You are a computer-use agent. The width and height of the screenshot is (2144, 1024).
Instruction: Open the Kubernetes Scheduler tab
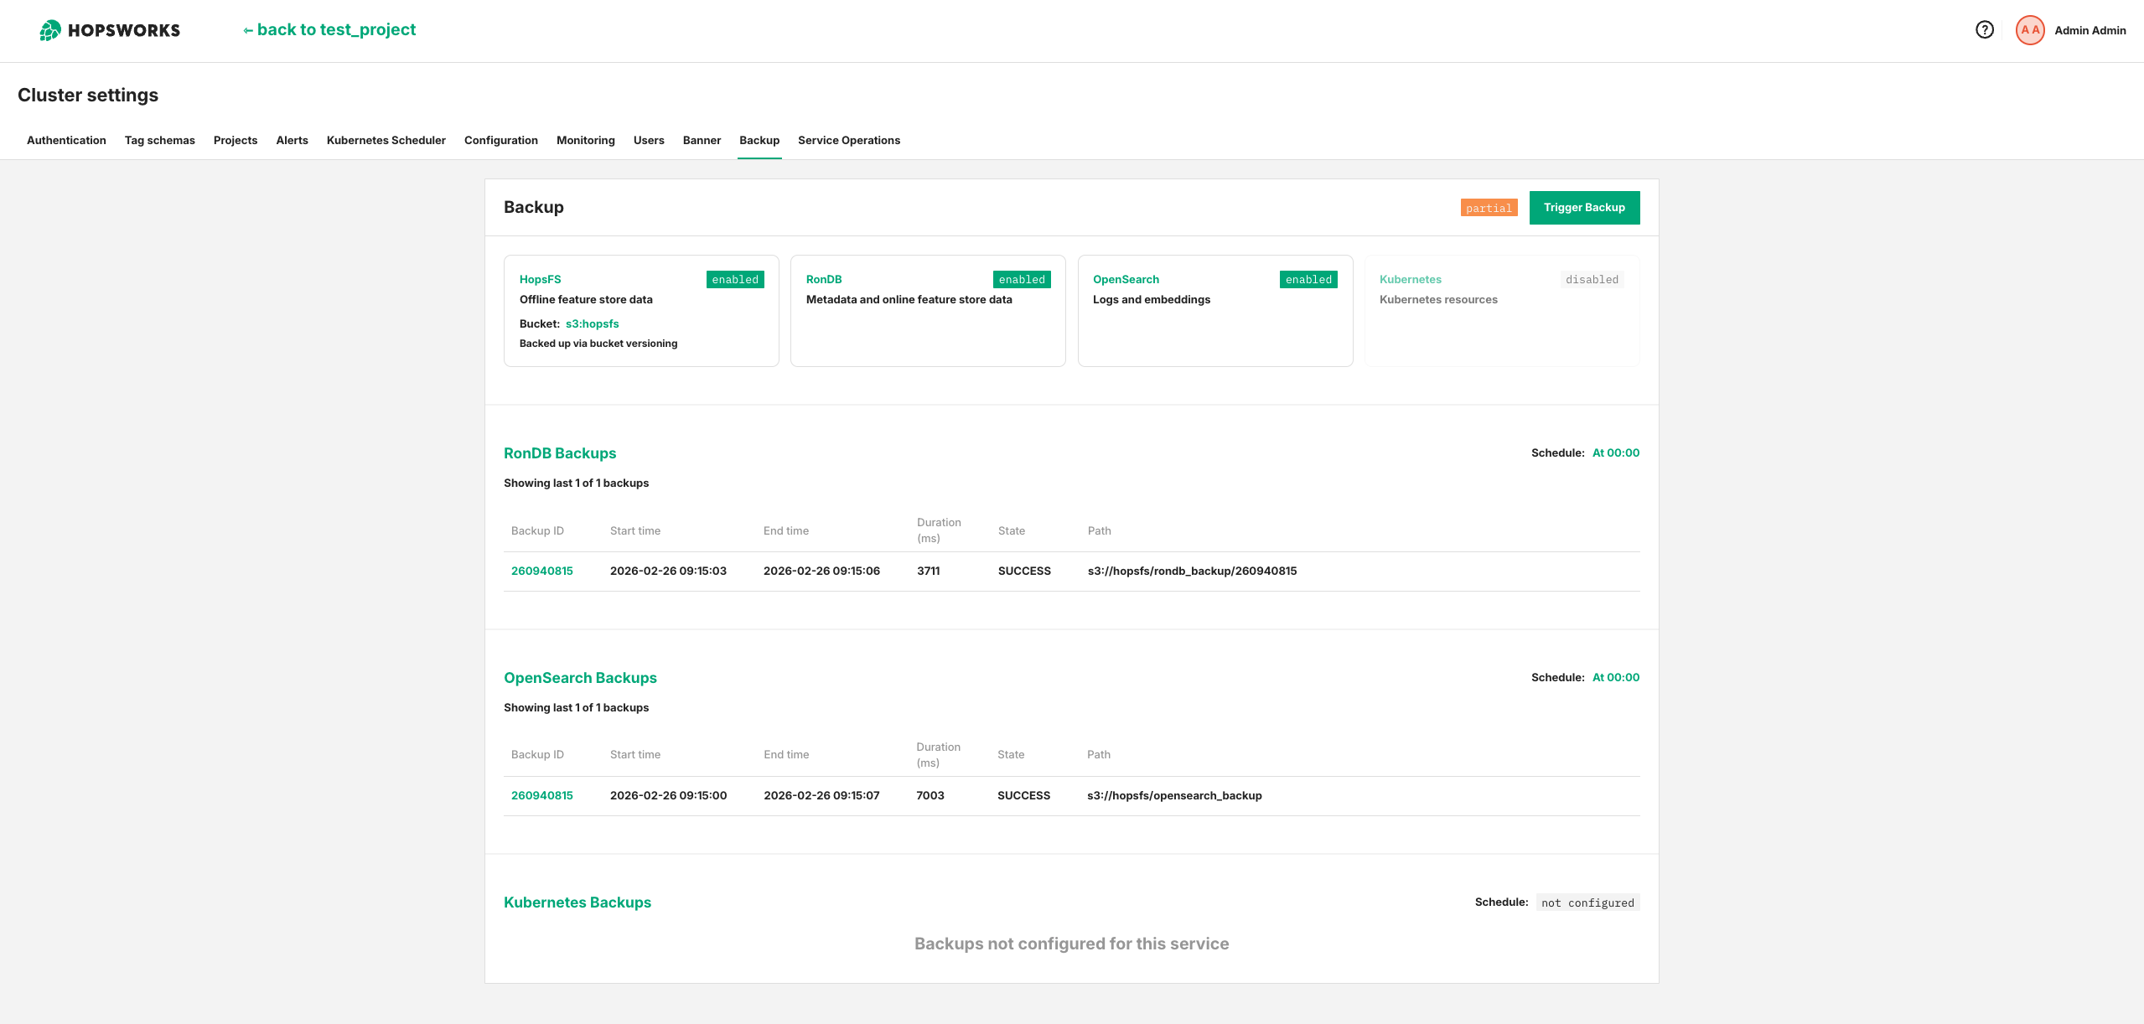386,140
